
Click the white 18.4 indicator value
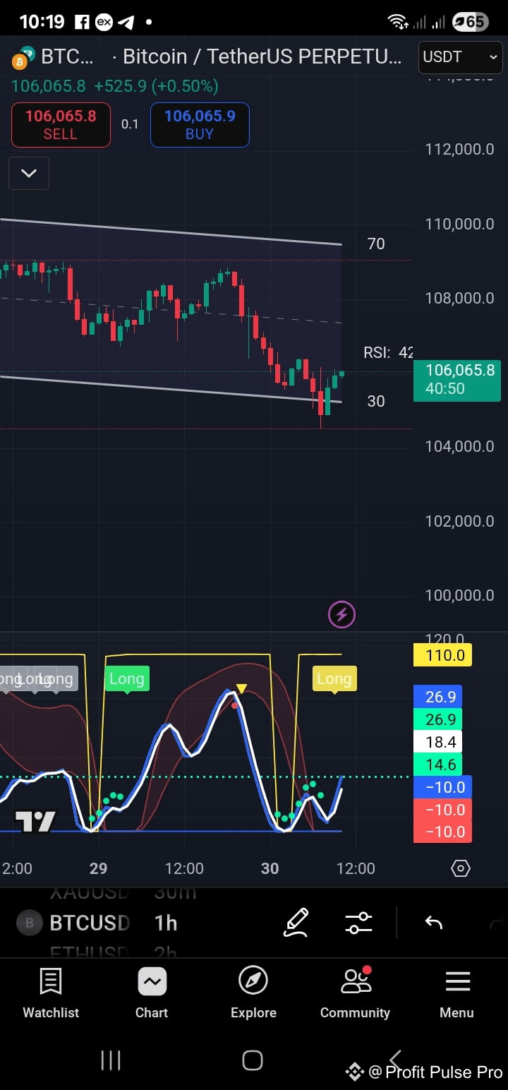pyautogui.click(x=437, y=742)
